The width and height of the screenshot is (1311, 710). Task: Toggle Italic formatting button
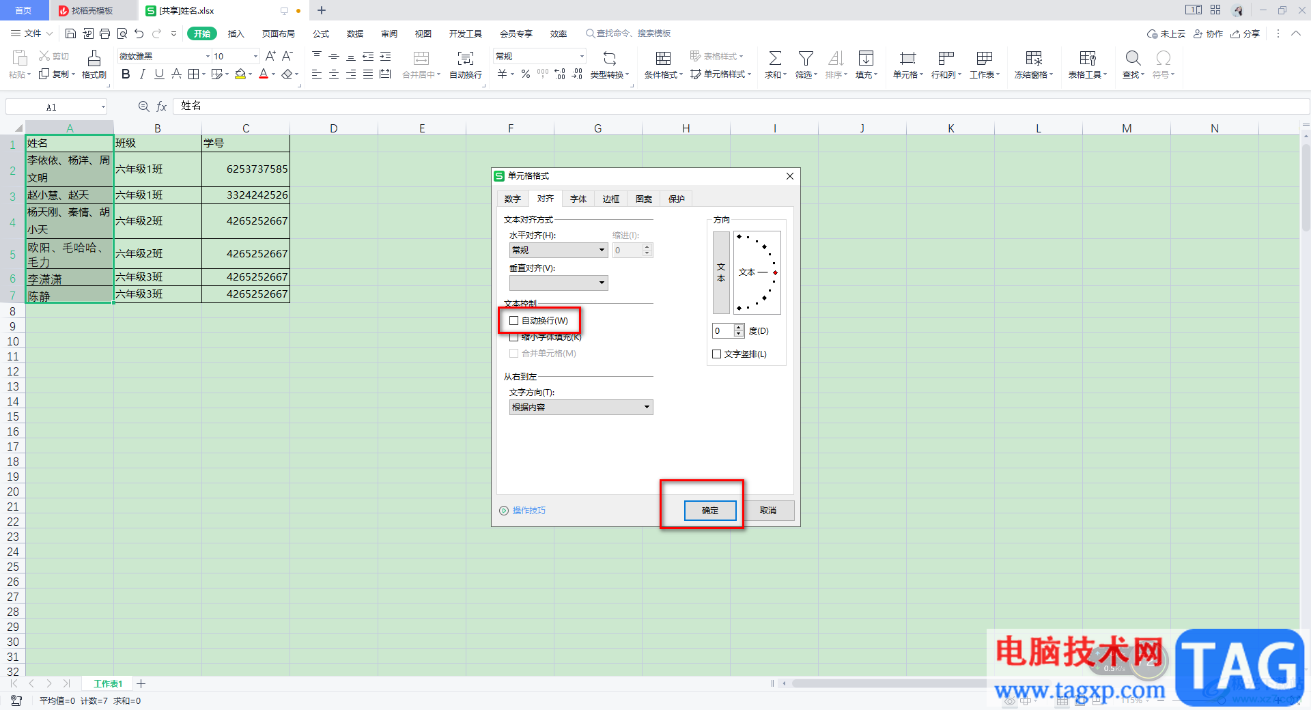point(142,74)
